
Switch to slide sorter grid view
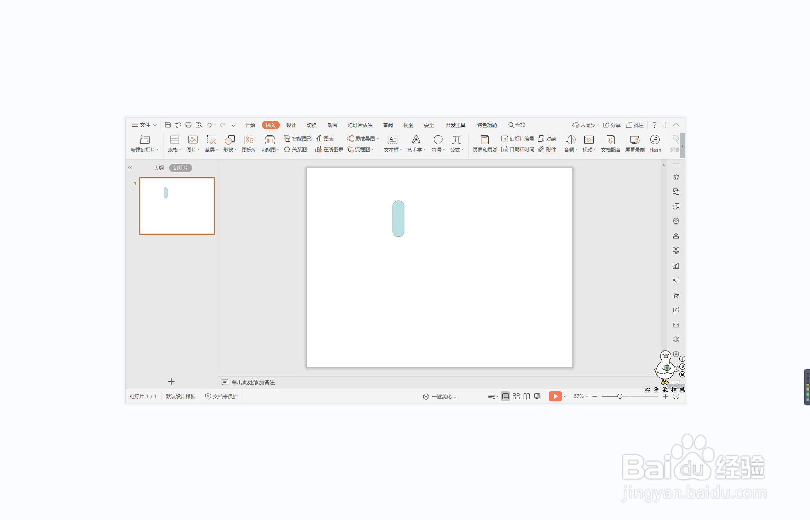tap(516, 396)
